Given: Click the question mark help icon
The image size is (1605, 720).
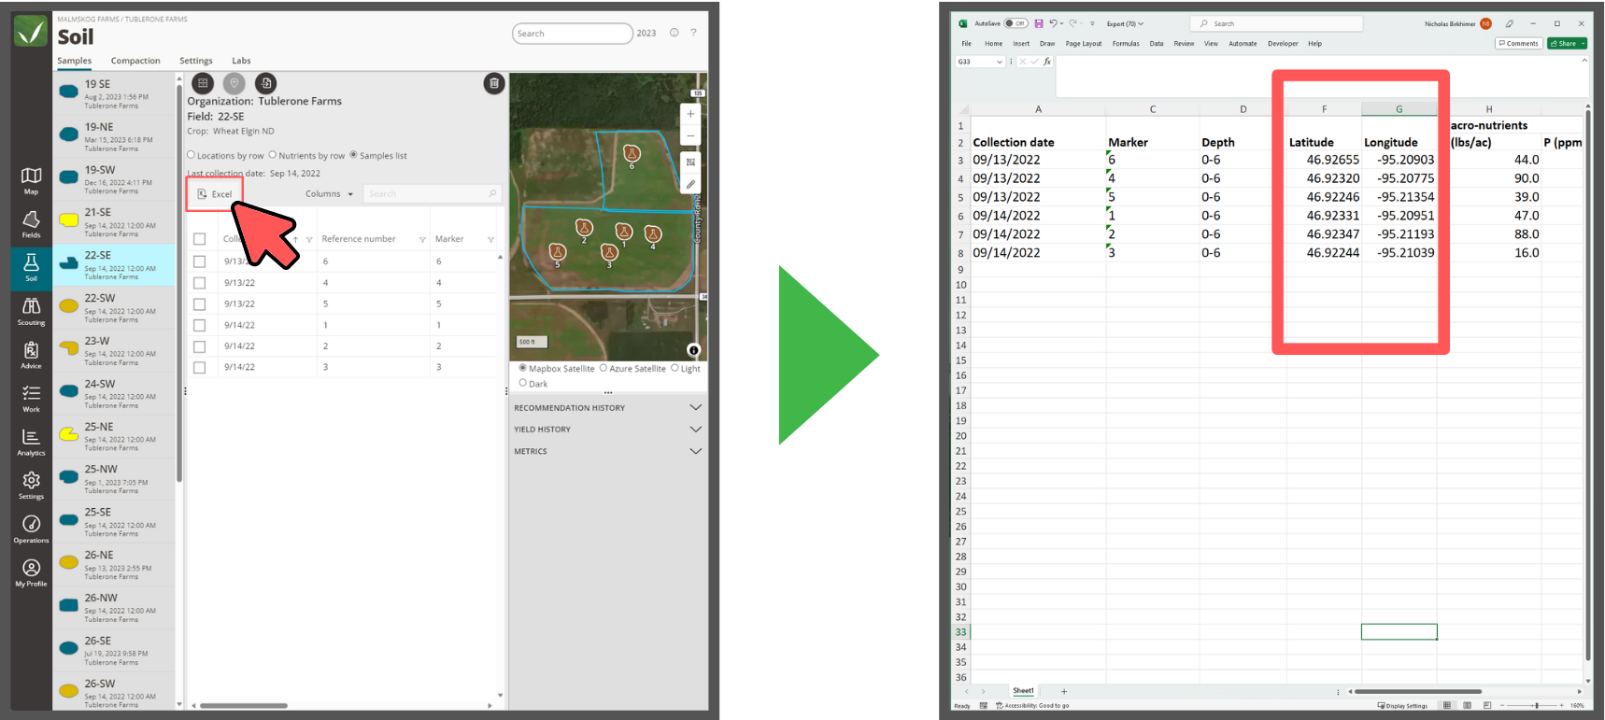Looking at the screenshot, I should tap(693, 33).
